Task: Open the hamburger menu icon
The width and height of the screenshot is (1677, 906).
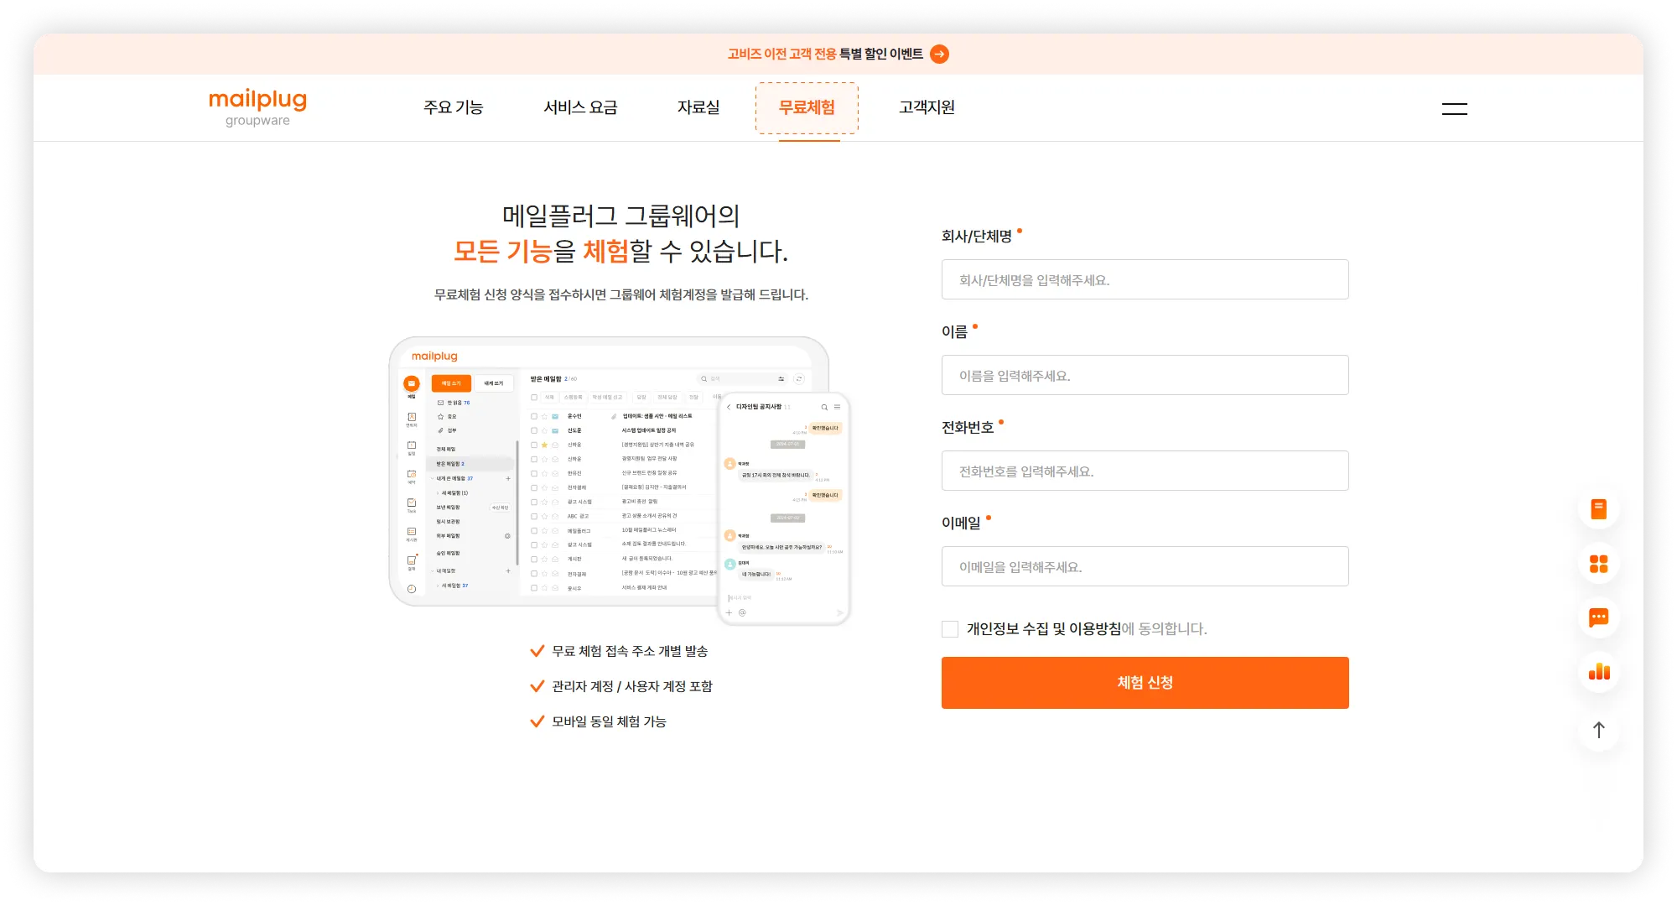Action: (x=1454, y=108)
